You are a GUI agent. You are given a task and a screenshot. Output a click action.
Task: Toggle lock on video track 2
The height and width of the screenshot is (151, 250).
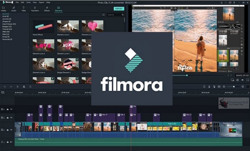8,117
